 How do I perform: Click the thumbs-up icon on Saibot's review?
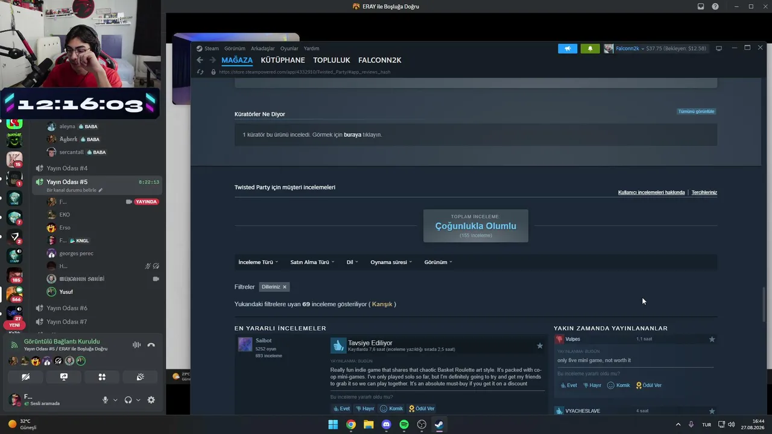click(x=338, y=345)
